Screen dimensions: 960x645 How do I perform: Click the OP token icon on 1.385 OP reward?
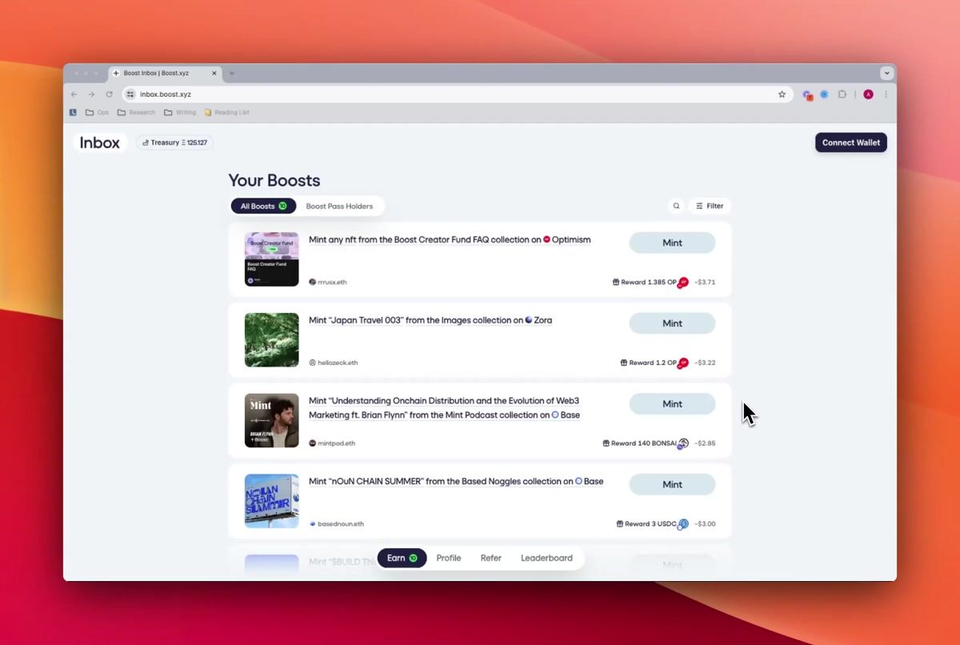pyautogui.click(x=683, y=282)
